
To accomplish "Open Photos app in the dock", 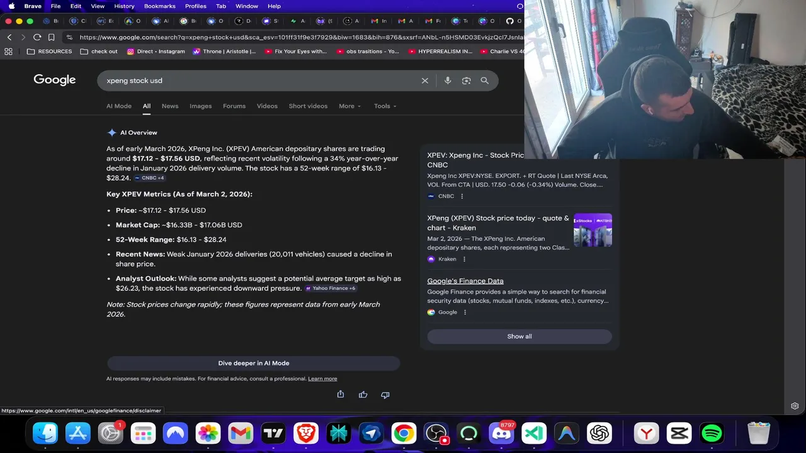I will tap(208, 433).
